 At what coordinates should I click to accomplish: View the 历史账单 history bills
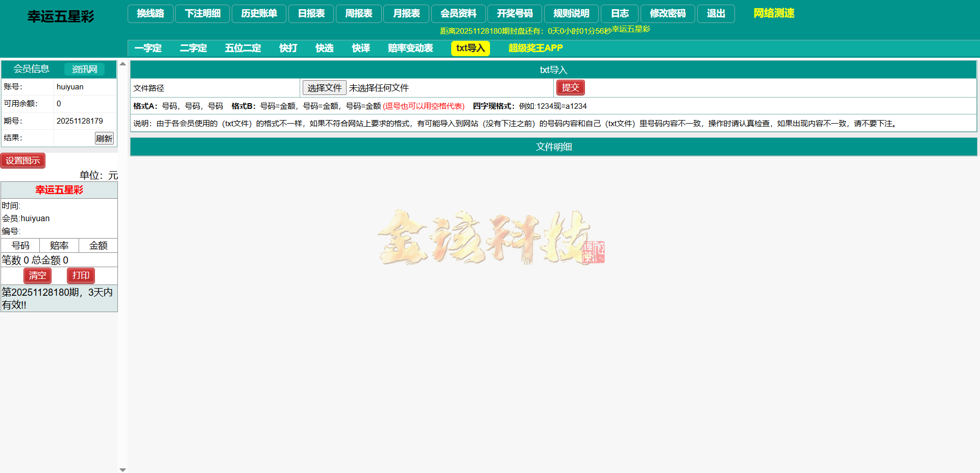tap(259, 14)
